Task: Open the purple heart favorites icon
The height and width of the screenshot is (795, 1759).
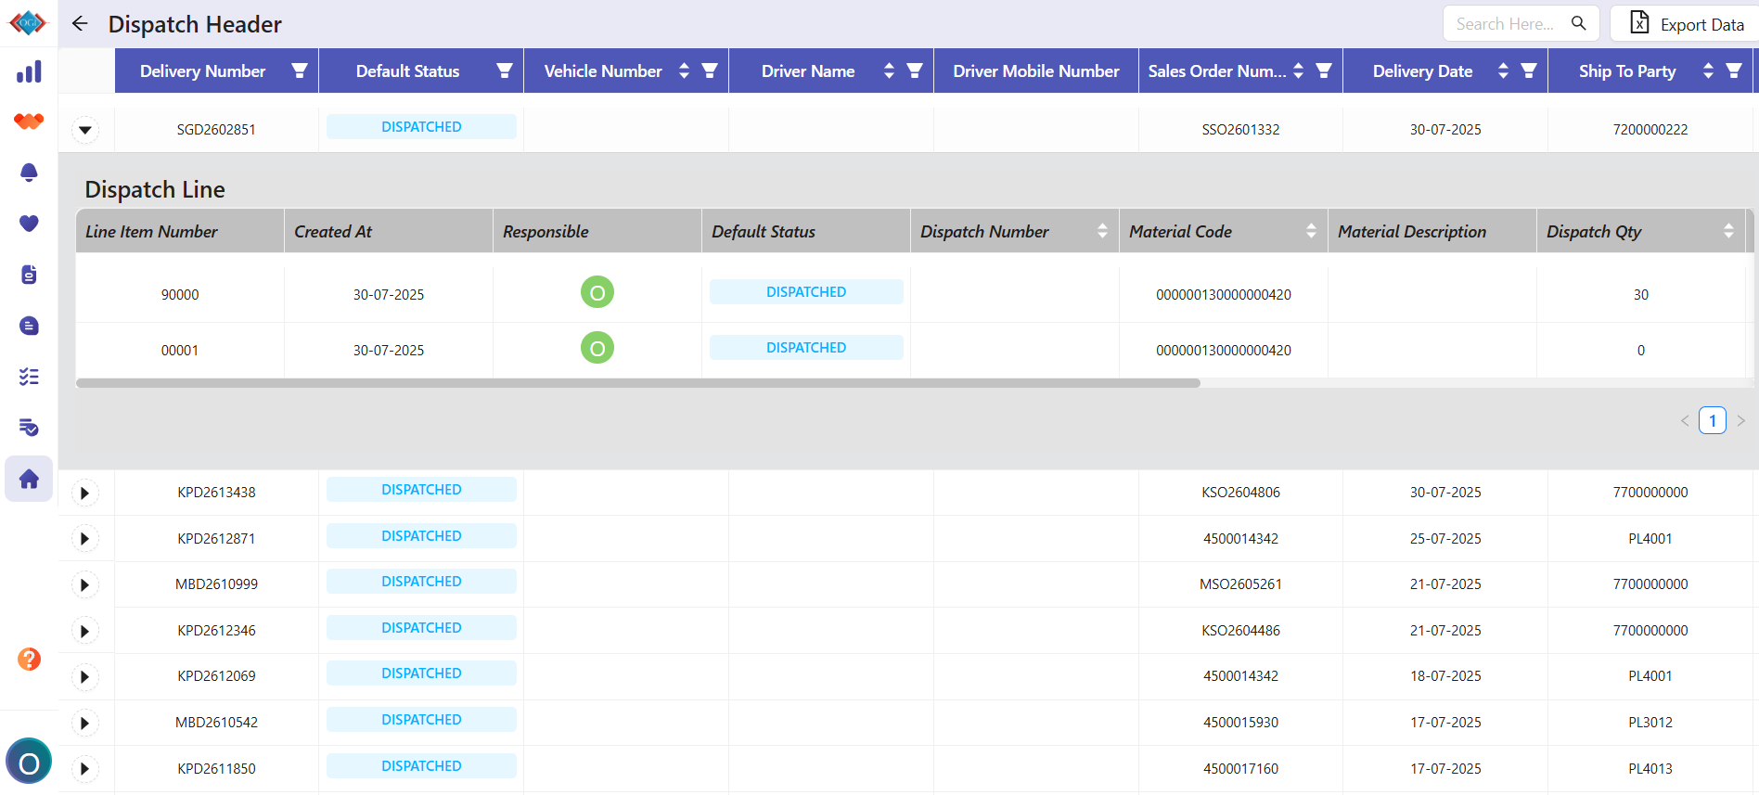Action: click(x=29, y=224)
